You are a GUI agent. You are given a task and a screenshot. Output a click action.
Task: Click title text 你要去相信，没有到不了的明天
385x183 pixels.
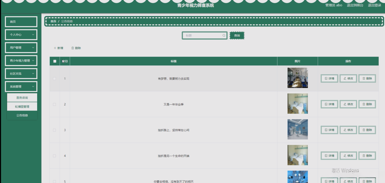(x=173, y=181)
